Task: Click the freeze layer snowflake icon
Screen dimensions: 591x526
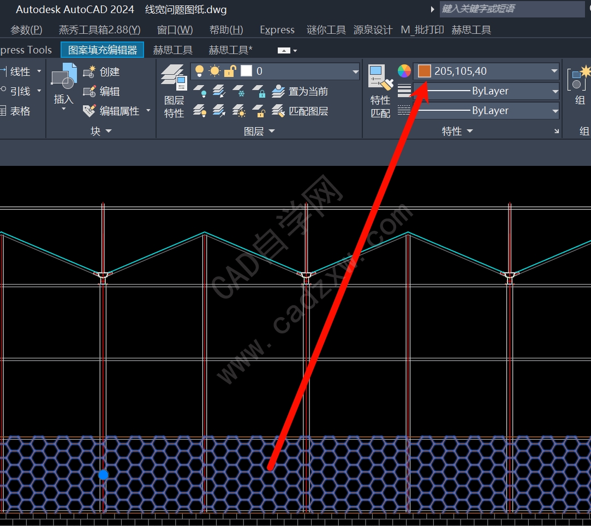Action: click(239, 91)
